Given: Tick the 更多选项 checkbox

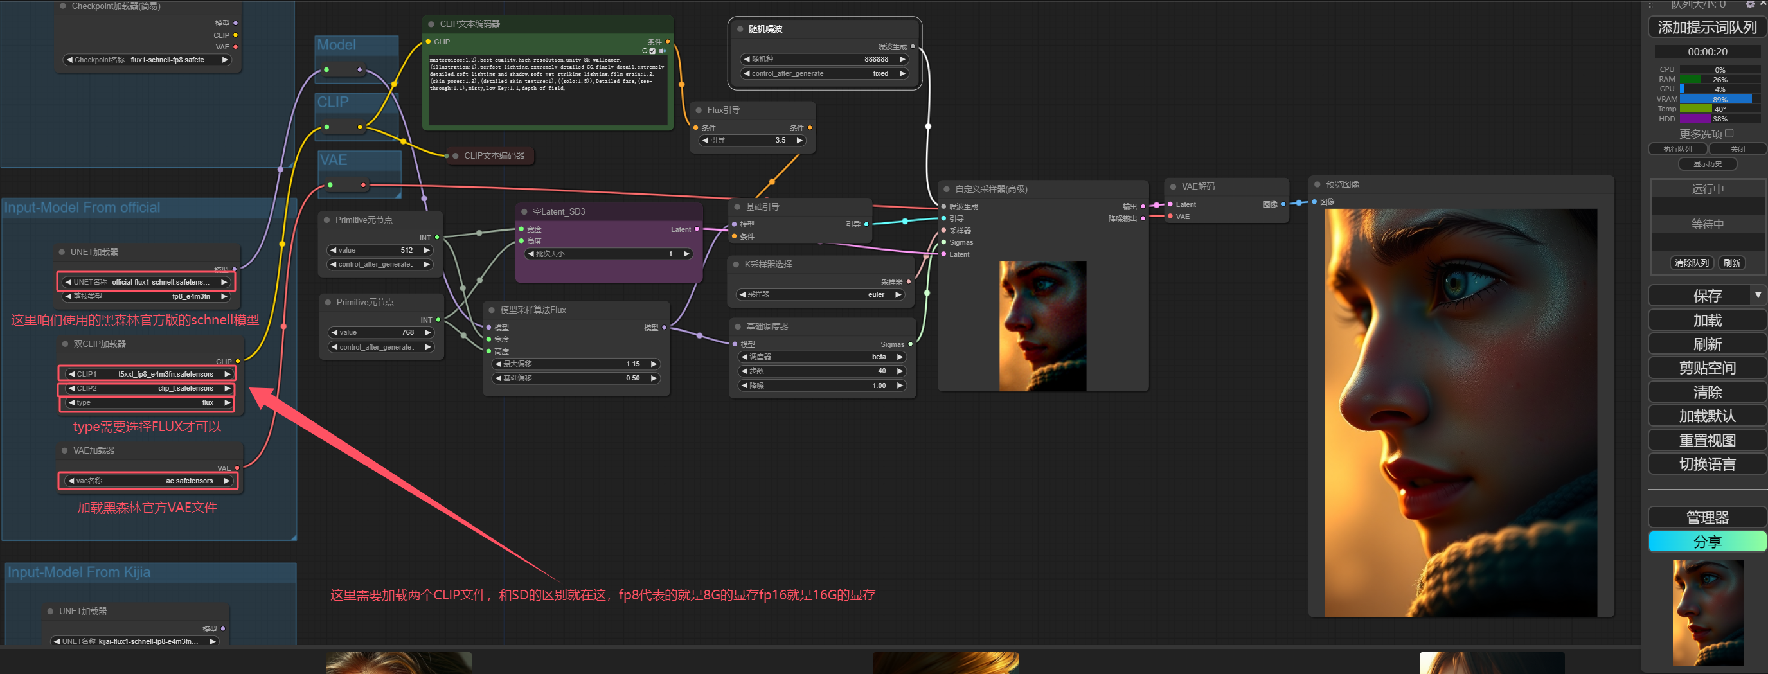Looking at the screenshot, I should point(1729,133).
